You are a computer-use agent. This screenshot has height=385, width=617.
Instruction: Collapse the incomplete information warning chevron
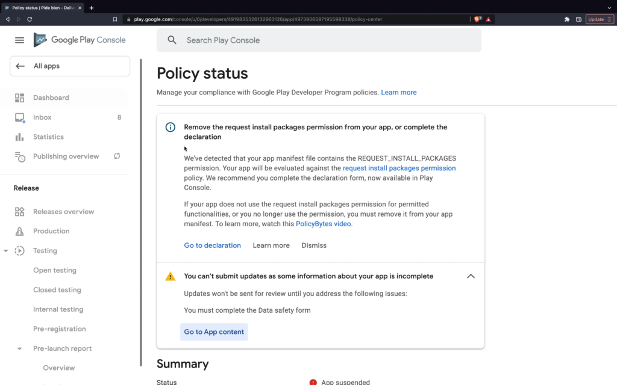[x=471, y=276]
